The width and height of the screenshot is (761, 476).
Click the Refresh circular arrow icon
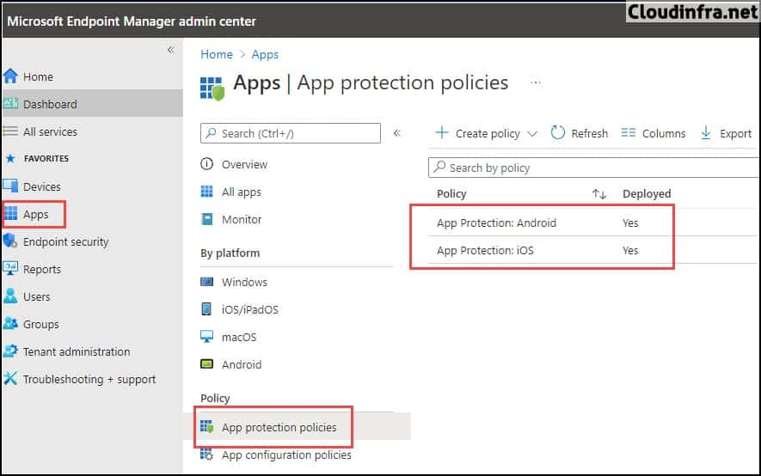(x=558, y=133)
